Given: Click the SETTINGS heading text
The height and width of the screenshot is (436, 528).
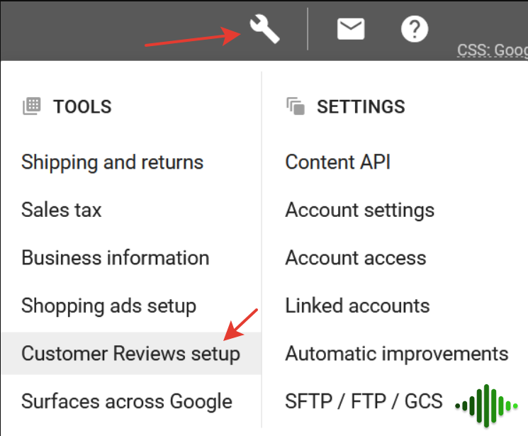Looking at the screenshot, I should [361, 106].
